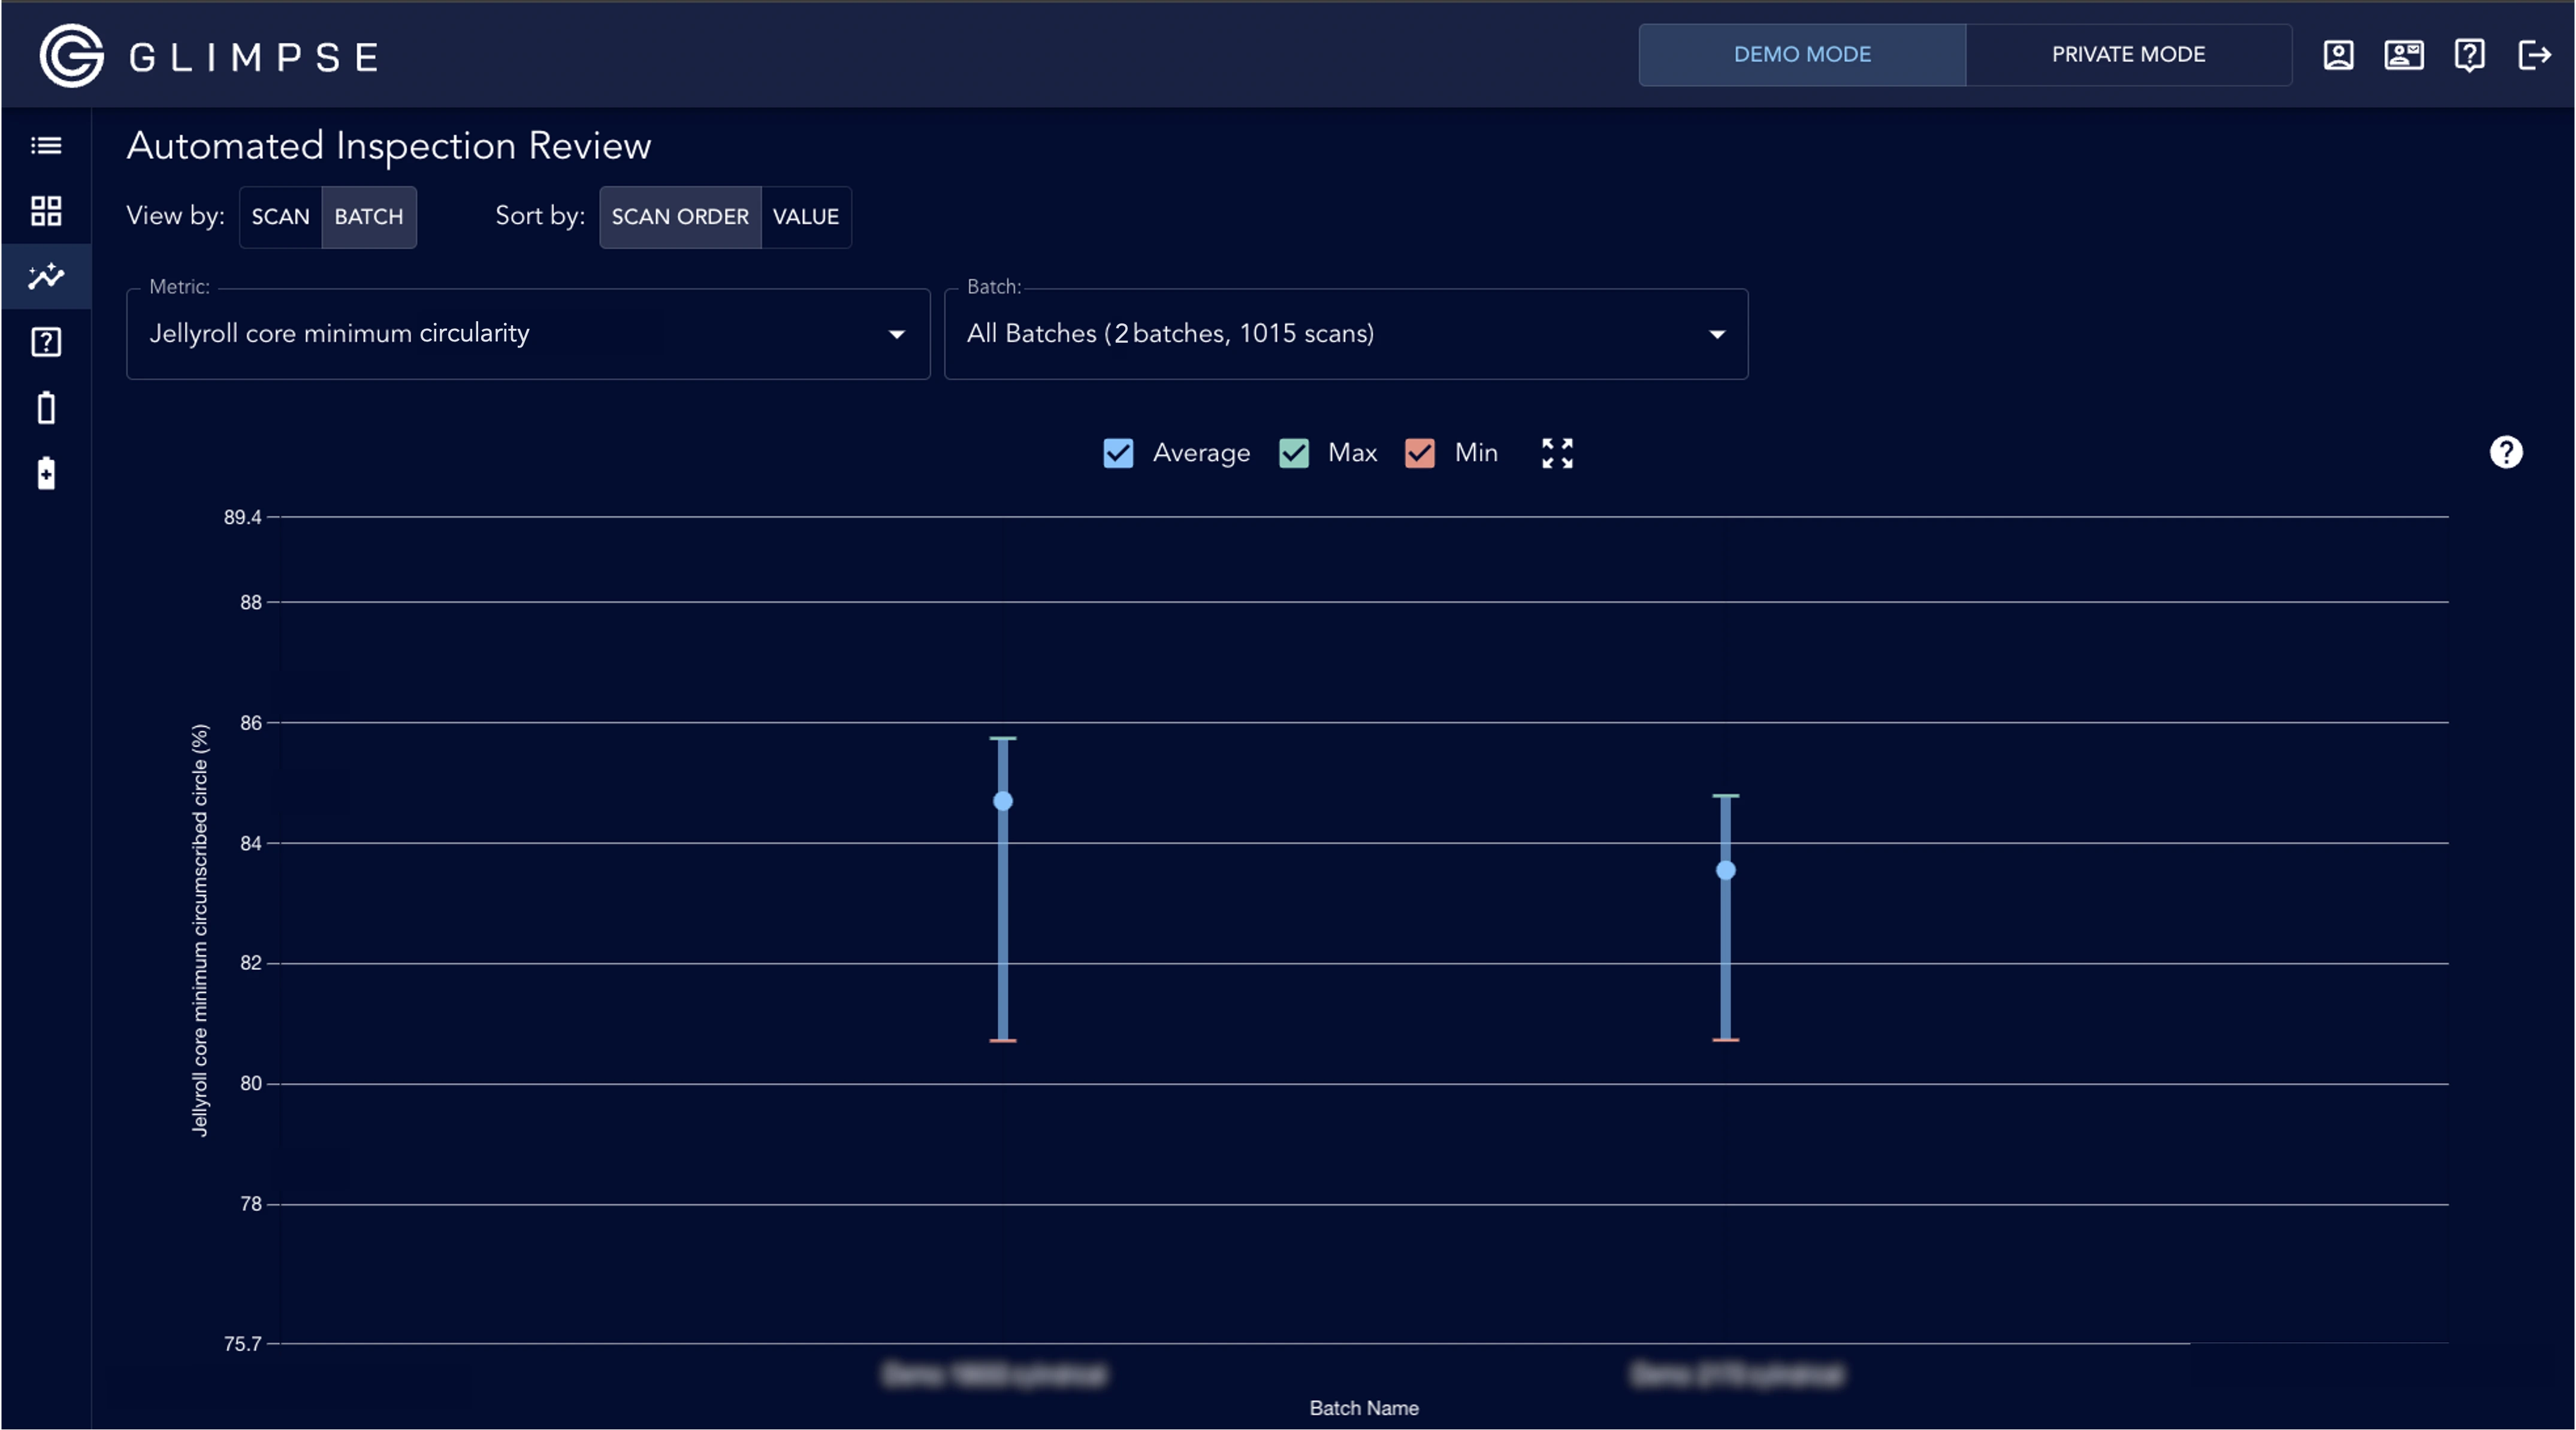Open the battery with plus sidebar icon
The image size is (2576, 1430).
(x=46, y=473)
